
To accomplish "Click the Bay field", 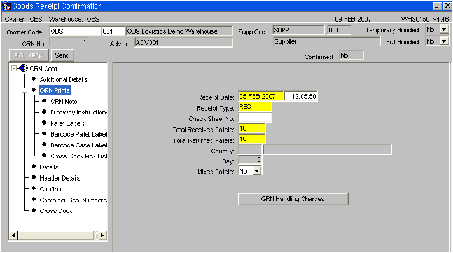I will (x=250, y=160).
